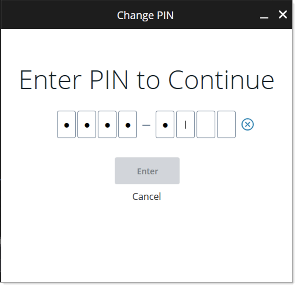Image resolution: width=297 pixels, height=287 pixels.
Task: Click the disabled Enter button area
Action: 147,171
